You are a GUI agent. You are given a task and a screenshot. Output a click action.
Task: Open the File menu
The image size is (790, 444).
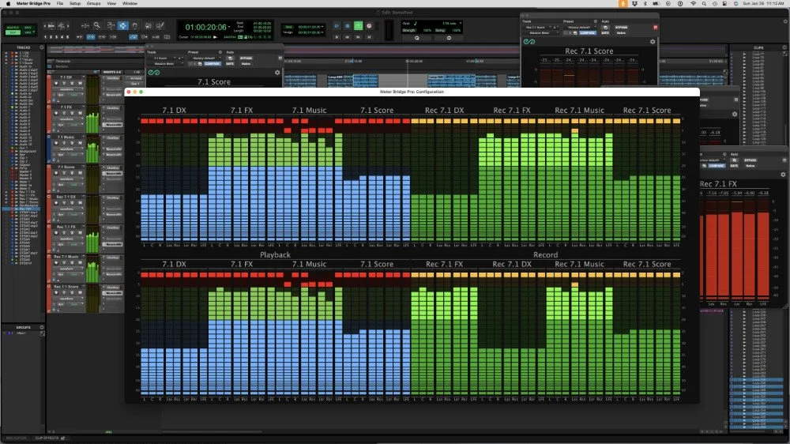click(60, 3)
